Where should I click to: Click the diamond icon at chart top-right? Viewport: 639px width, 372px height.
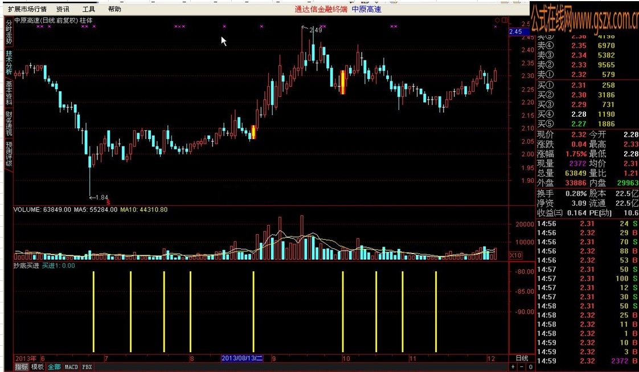point(498,20)
